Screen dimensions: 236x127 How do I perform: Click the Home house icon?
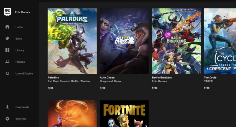tap(8, 27)
